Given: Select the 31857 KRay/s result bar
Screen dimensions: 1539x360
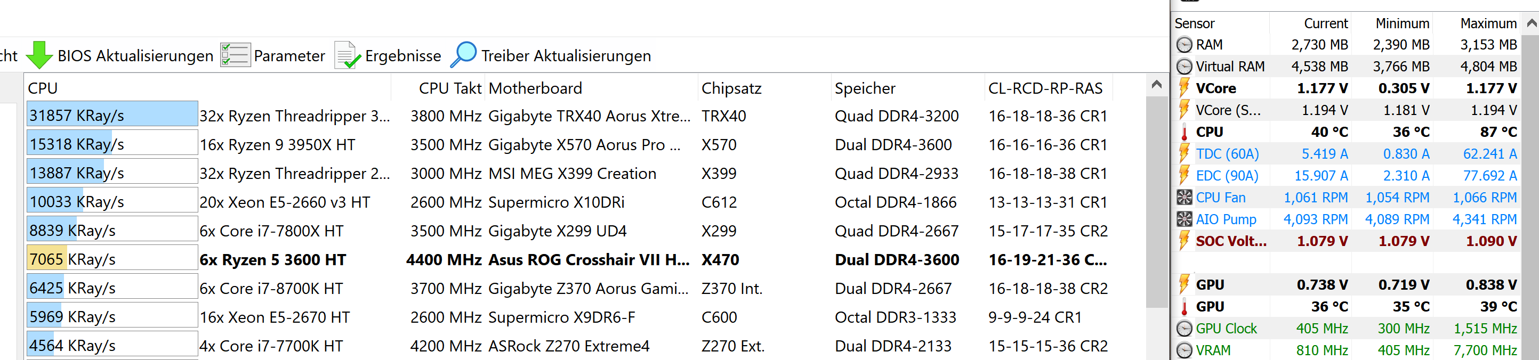Looking at the screenshot, I should coord(112,114).
